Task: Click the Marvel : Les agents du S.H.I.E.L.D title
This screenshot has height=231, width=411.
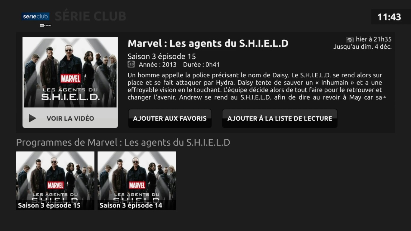Action: point(208,43)
